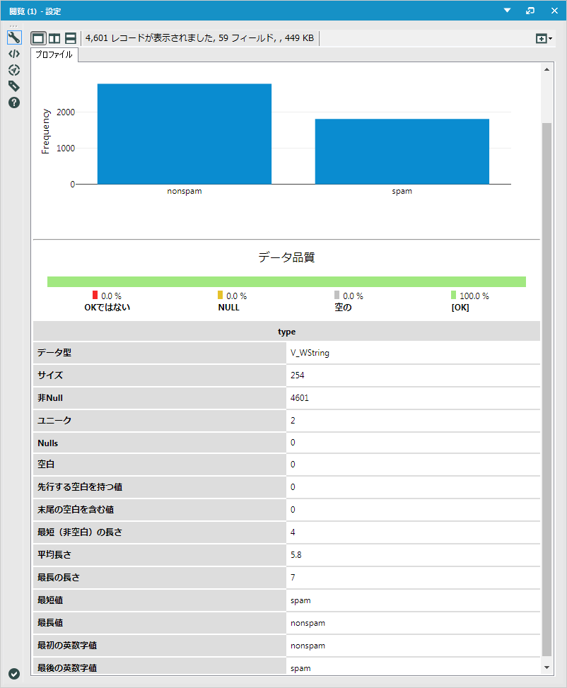
Task: Switch to stacked top-bottom split layout
Action: click(x=71, y=38)
